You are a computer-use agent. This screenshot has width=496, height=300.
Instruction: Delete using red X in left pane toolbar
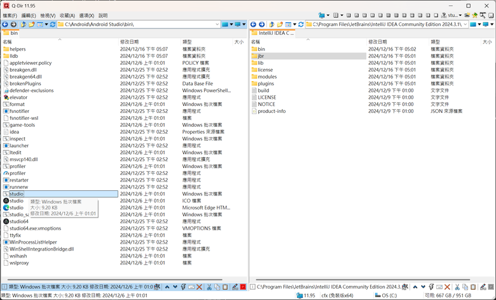pos(199,287)
